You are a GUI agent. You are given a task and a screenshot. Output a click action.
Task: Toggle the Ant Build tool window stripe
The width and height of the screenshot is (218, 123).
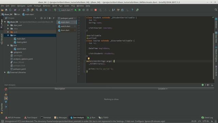(x=216, y=71)
